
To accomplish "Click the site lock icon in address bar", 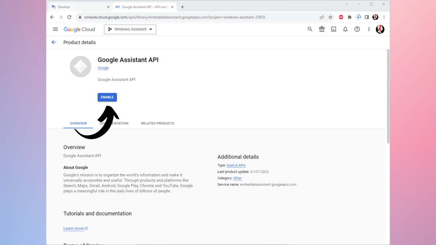I will tap(80, 17).
